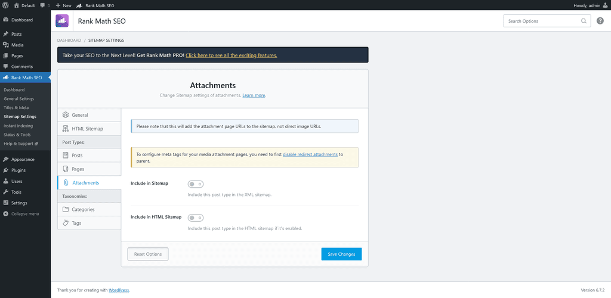Open Sitemap Settings submenu item

(x=20, y=117)
